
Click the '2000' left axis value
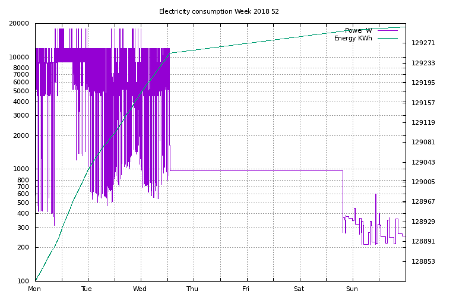tap(21, 135)
